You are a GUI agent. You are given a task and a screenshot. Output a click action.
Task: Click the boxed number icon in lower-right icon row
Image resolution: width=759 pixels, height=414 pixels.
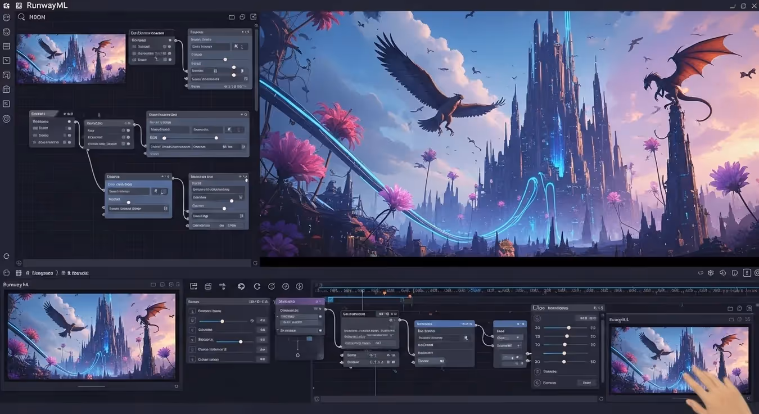(747, 273)
